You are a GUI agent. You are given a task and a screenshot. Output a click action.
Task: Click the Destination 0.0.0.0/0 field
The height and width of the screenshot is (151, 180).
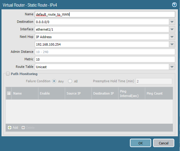tap(102, 22)
